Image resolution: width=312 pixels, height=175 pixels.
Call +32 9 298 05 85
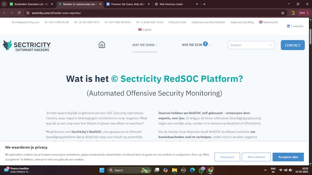(x=57, y=22)
